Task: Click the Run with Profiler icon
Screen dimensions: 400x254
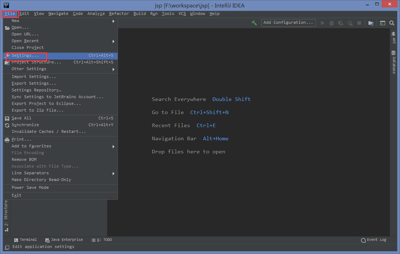Action: click(350, 23)
